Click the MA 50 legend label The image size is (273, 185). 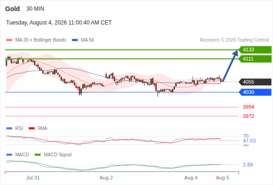click(87, 40)
